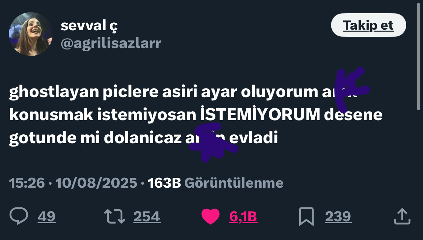Click the word Görüntülenme beside 163B

(234, 183)
